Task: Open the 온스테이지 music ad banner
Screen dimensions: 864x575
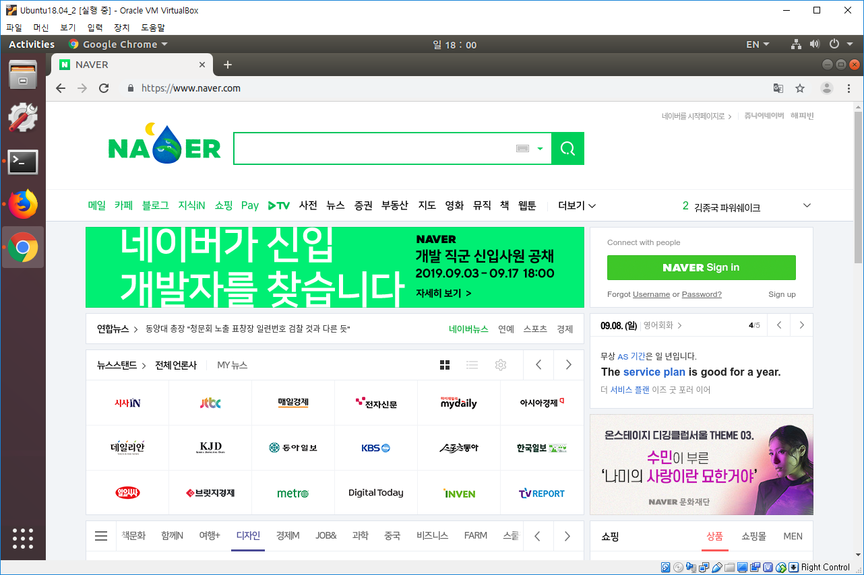Action: coord(701,465)
